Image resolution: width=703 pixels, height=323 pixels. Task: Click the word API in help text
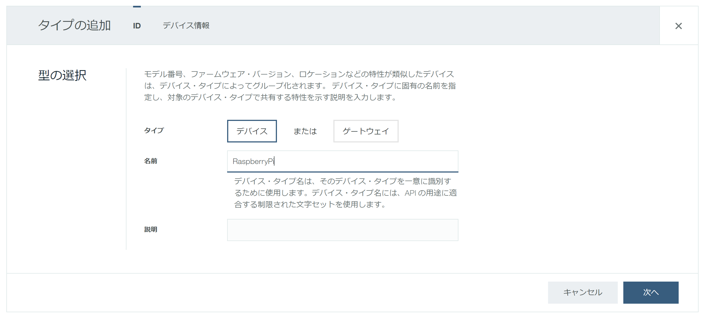pyautogui.click(x=410, y=193)
